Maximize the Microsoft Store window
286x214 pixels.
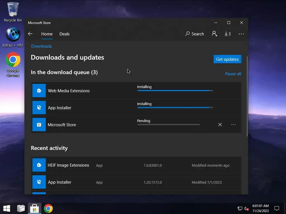pos(228,23)
